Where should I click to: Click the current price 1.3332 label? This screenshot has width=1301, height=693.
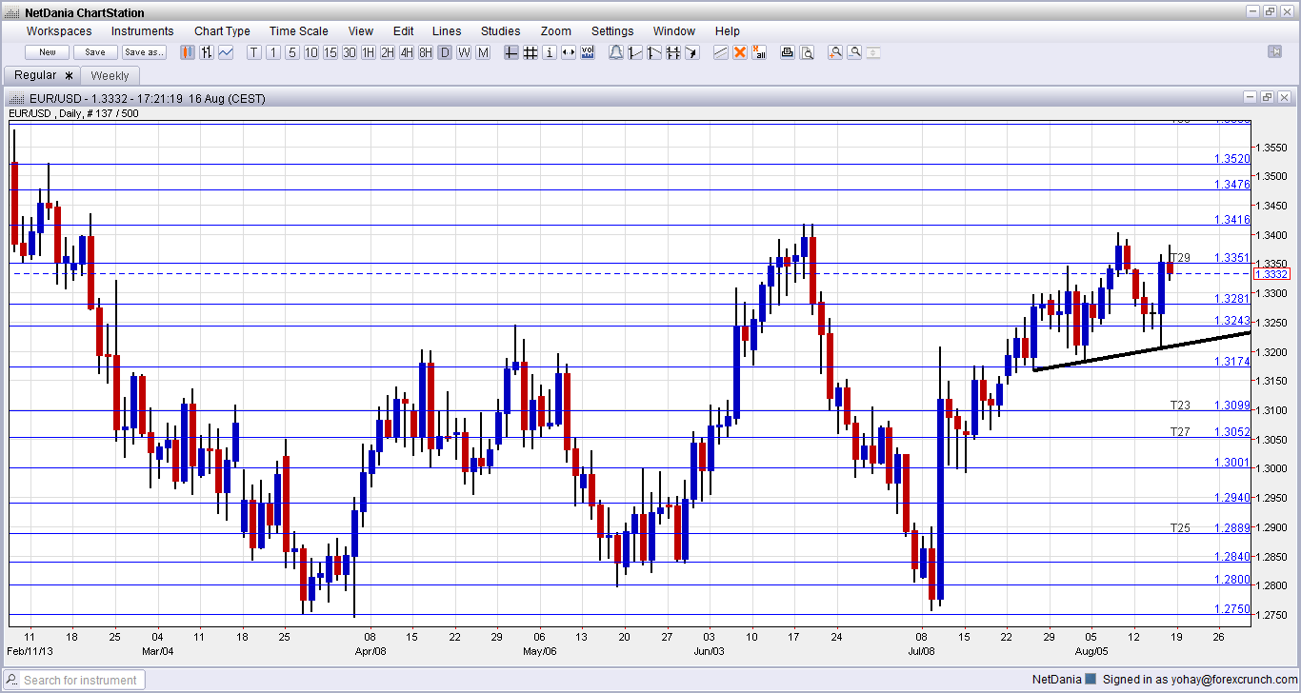point(1271,273)
